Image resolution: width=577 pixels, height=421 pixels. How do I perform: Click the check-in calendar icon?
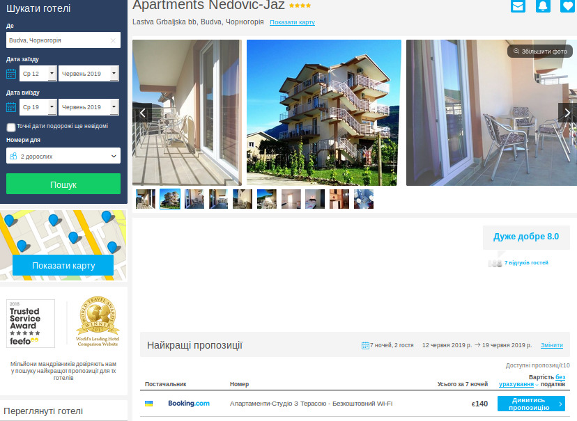click(11, 74)
